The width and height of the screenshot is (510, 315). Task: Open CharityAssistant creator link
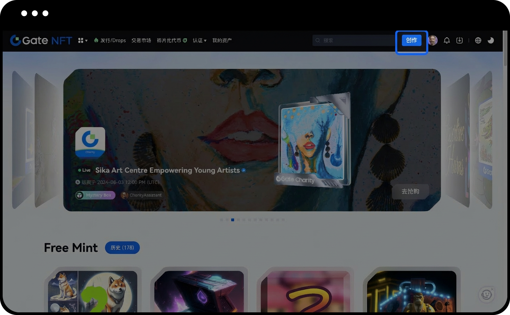142,195
